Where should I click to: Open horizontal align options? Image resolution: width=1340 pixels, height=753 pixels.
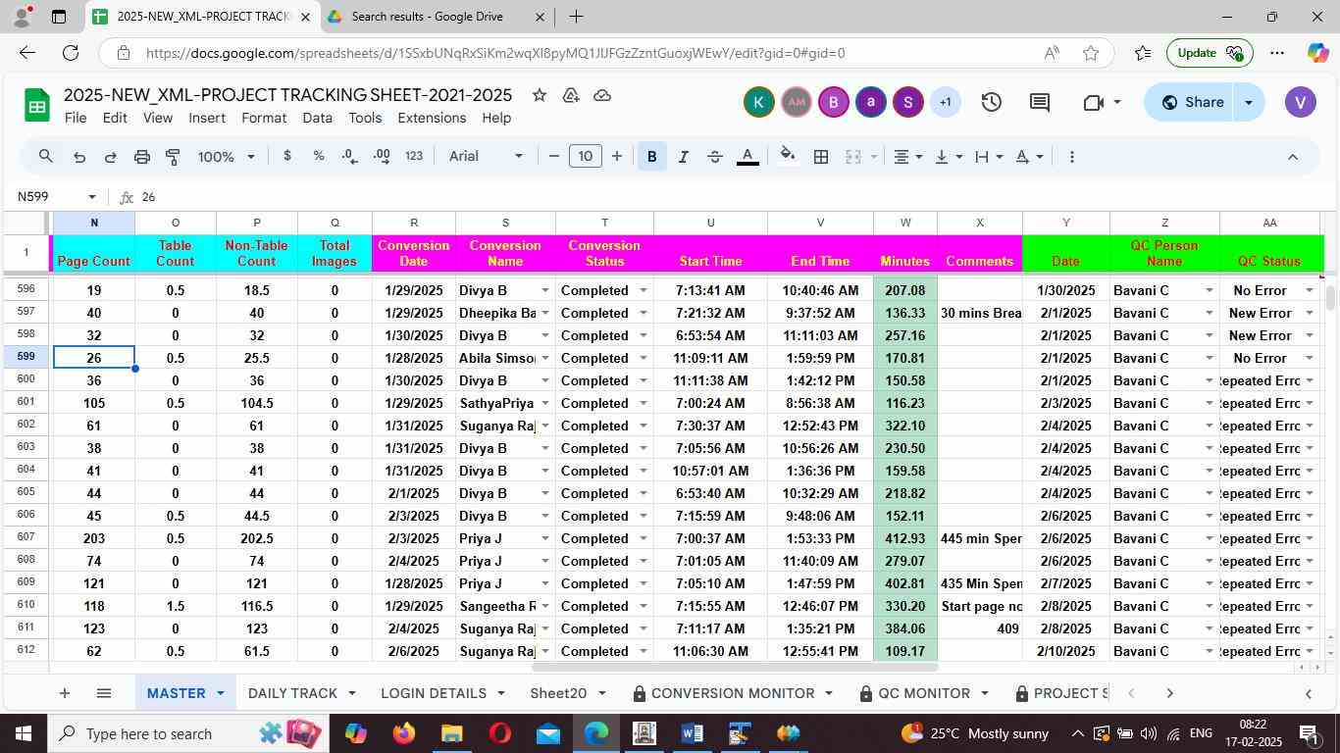click(x=907, y=157)
